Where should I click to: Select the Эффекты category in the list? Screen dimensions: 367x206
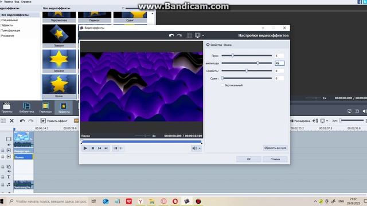[x=7, y=25]
